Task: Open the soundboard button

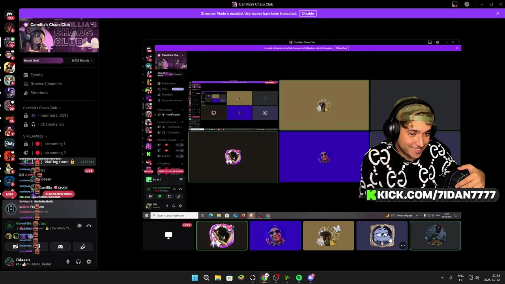Action: (x=83, y=247)
